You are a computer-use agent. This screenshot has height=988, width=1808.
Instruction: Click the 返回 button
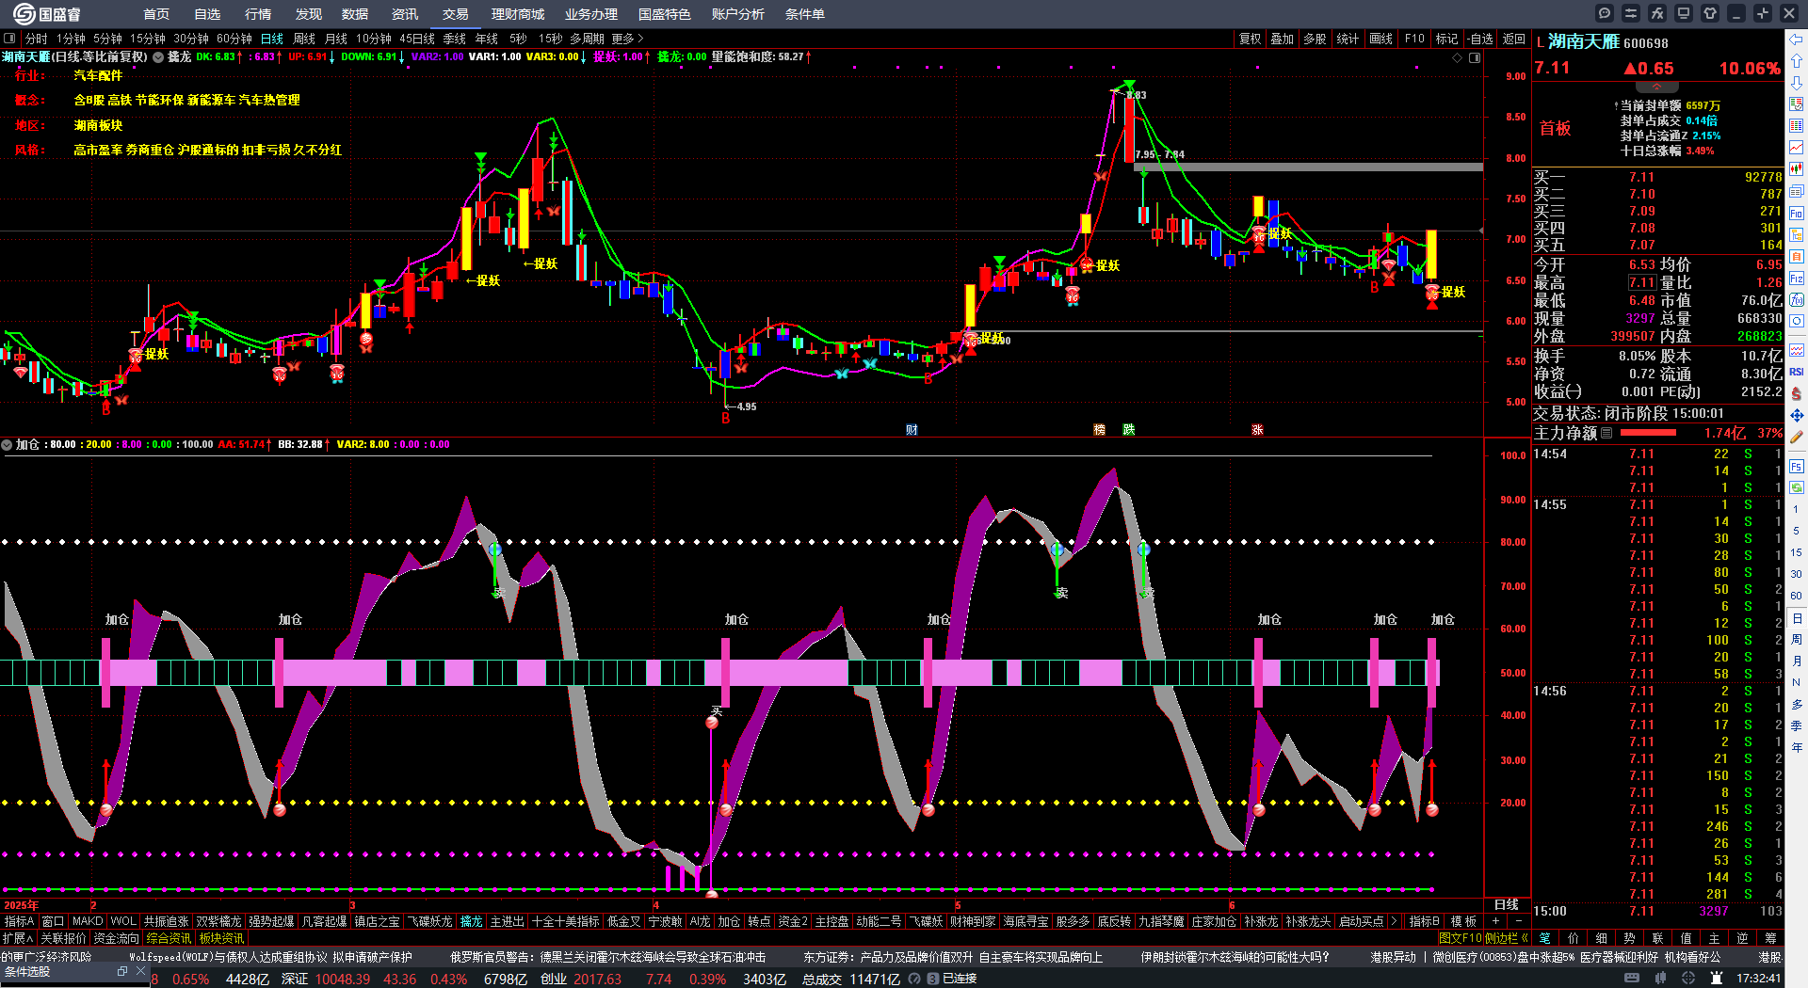[x=1513, y=39]
